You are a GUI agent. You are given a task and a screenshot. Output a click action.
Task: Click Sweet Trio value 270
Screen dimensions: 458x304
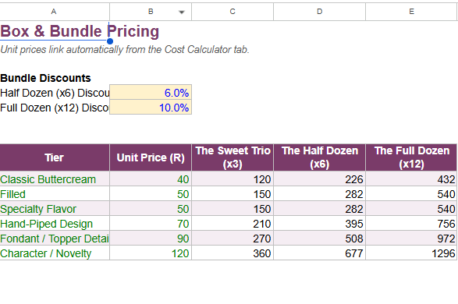point(233,239)
